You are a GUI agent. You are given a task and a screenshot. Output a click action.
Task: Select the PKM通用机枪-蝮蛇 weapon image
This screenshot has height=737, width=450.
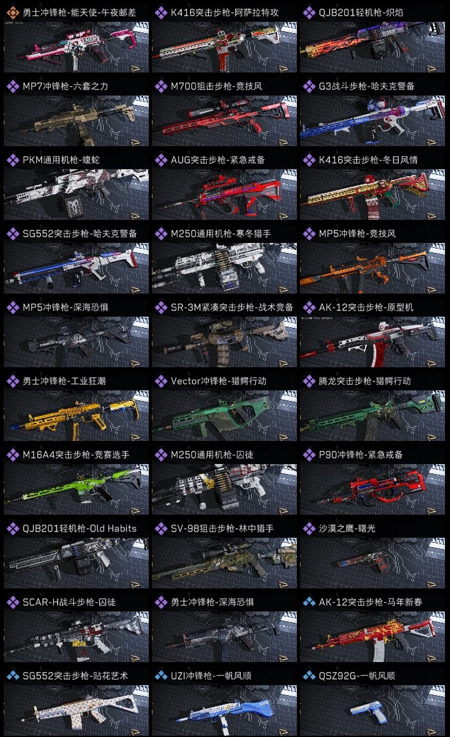coord(76,195)
